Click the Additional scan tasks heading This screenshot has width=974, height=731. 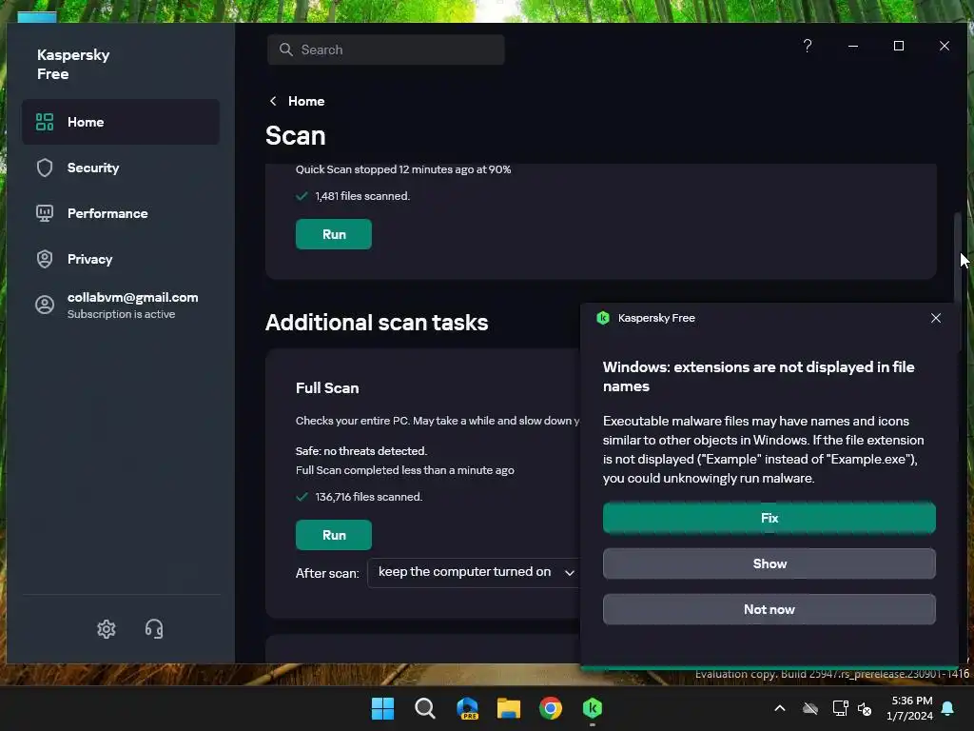pos(377,323)
